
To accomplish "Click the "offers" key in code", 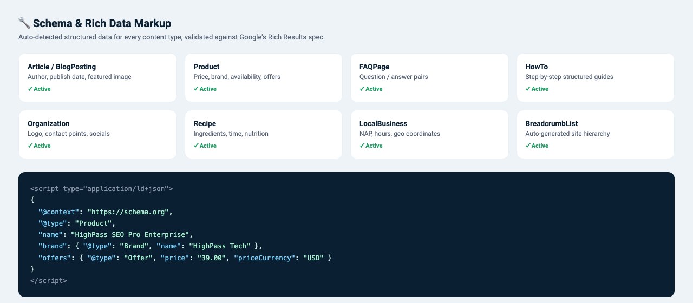I will [55, 258].
